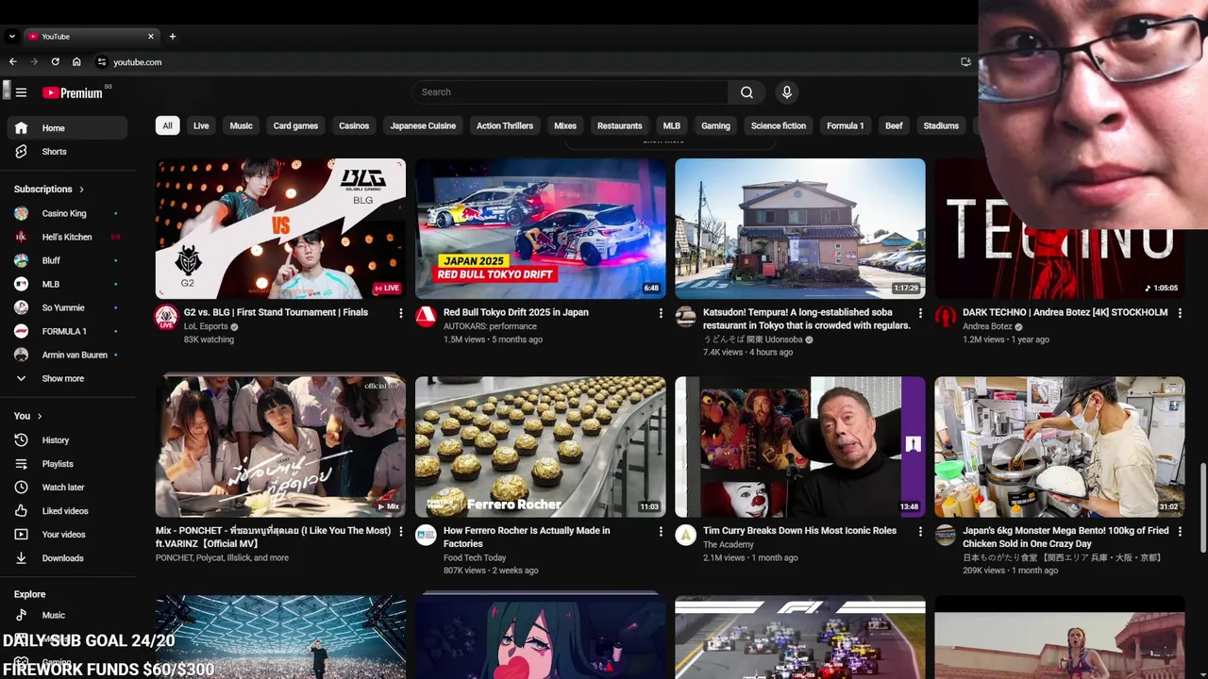
Task: Reload the page with refresh icon
Action: coord(56,62)
